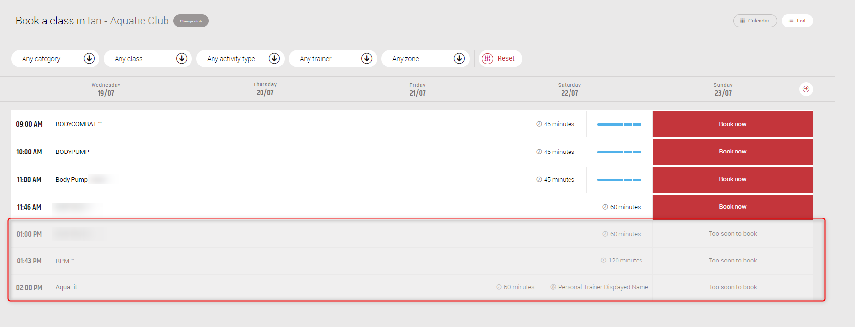Click the trainer icon in AquaFit row
Screen dimensions: 855x327
pyautogui.click(x=553, y=287)
